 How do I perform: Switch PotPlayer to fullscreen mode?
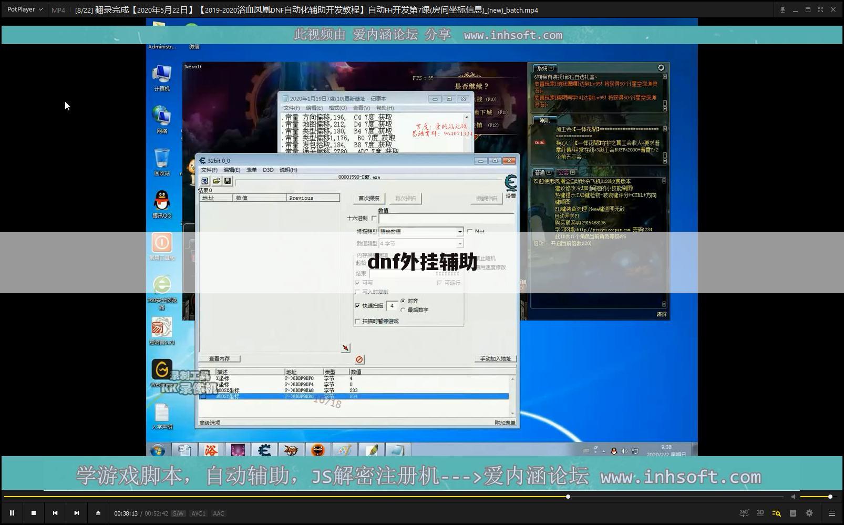[820, 9]
